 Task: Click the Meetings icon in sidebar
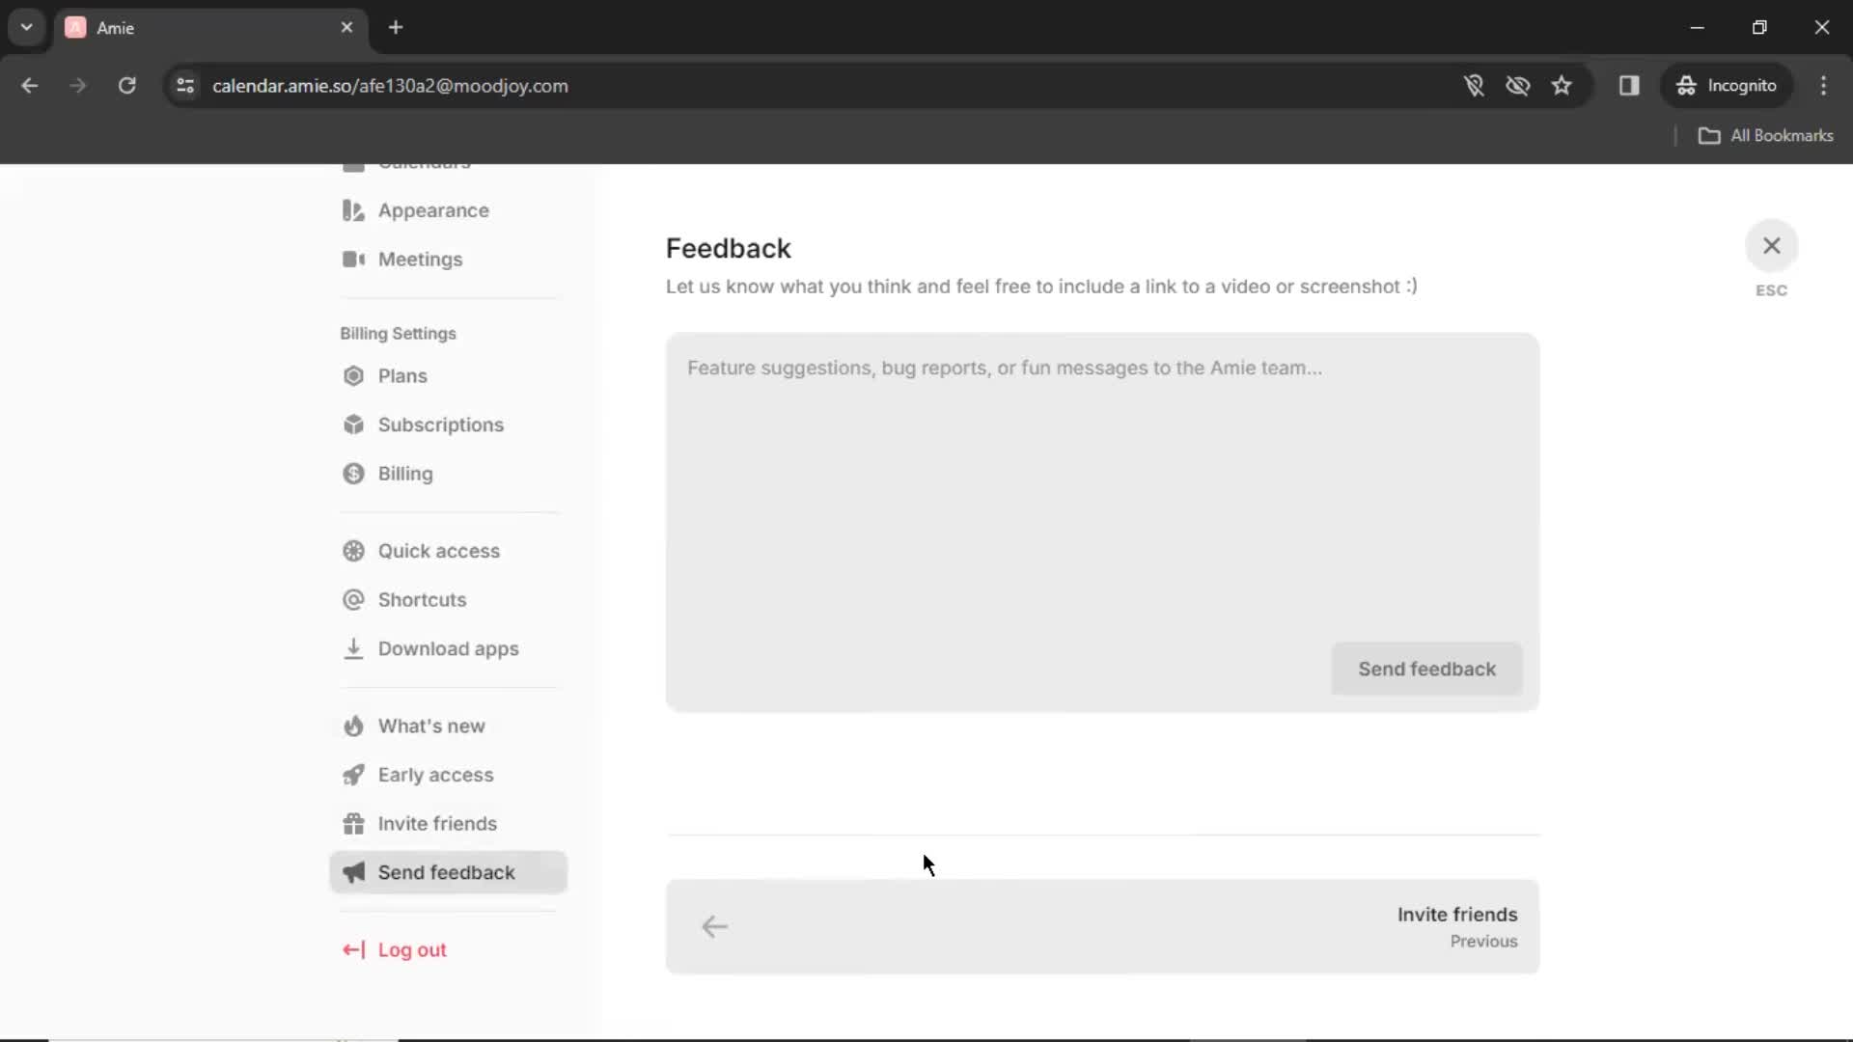click(x=354, y=259)
